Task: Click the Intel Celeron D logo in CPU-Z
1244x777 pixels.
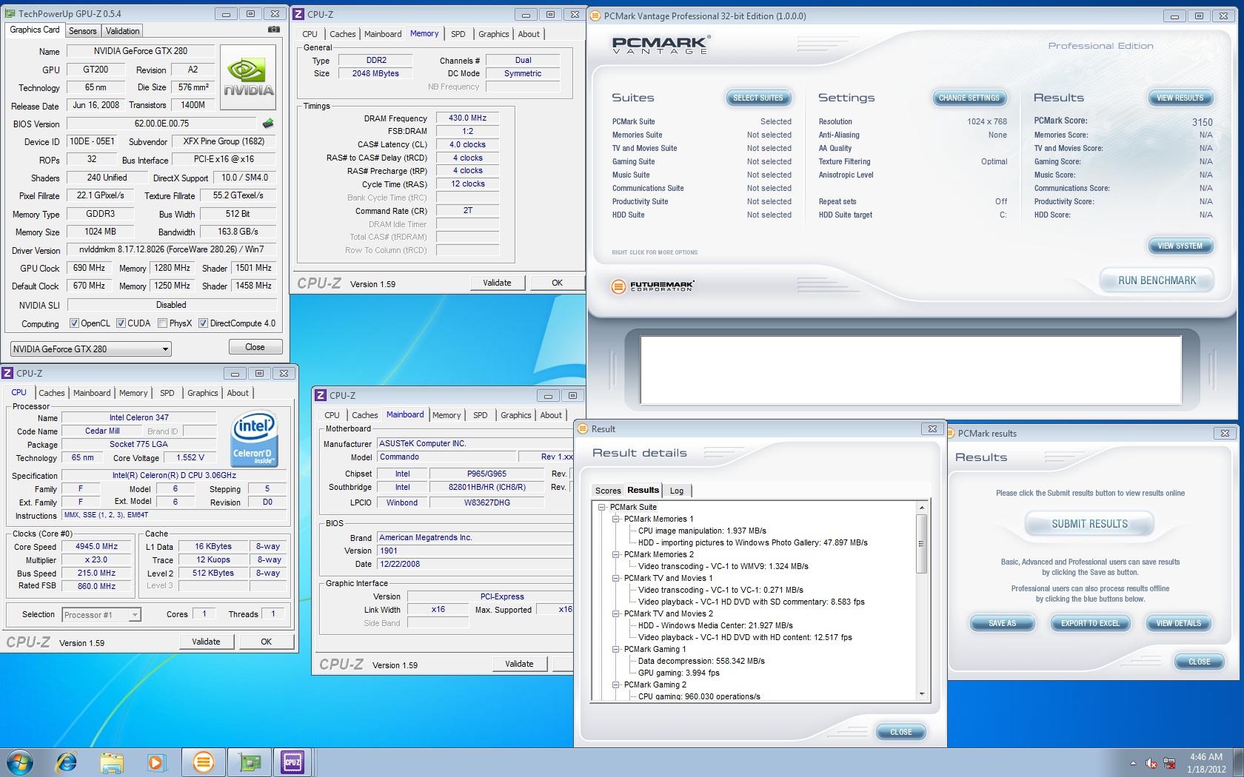Action: click(x=254, y=439)
